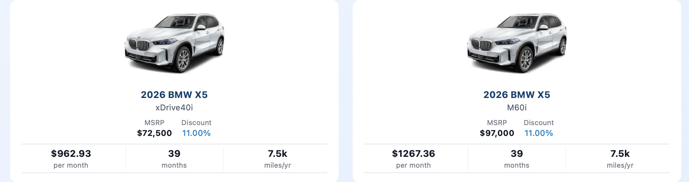Open the 2026 BMW X5 M60i title link
Image resolution: width=689 pixels, height=182 pixels.
pyautogui.click(x=517, y=95)
